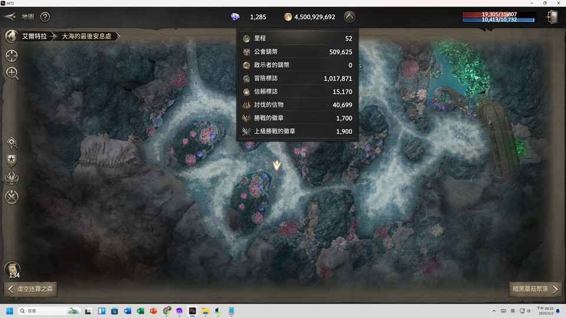566x318 pixels.
Task: Select 艾爾特拉 region breadcrumb
Action: (x=35, y=36)
